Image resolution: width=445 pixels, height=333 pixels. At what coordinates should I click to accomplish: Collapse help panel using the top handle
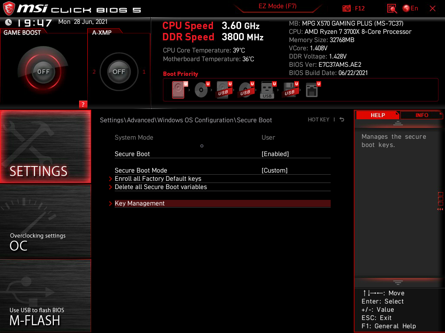398,123
